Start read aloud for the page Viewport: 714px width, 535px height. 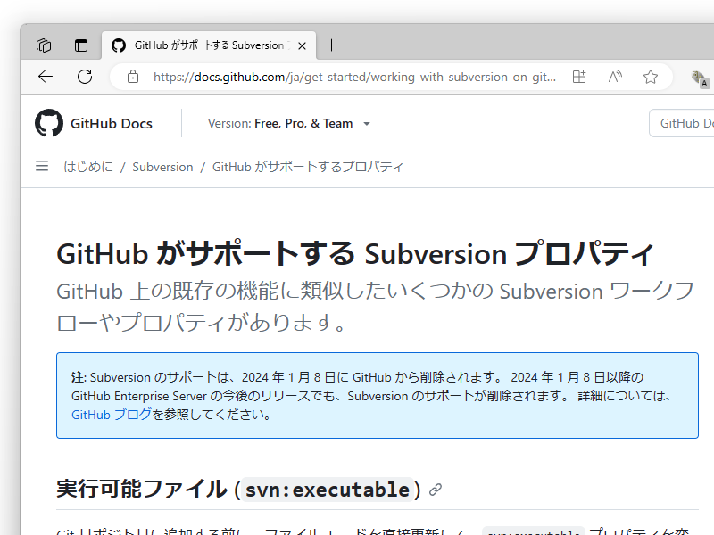614,77
